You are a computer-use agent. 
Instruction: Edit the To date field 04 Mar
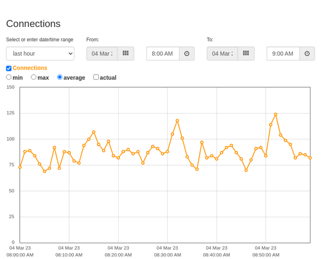pyautogui.click(x=222, y=53)
